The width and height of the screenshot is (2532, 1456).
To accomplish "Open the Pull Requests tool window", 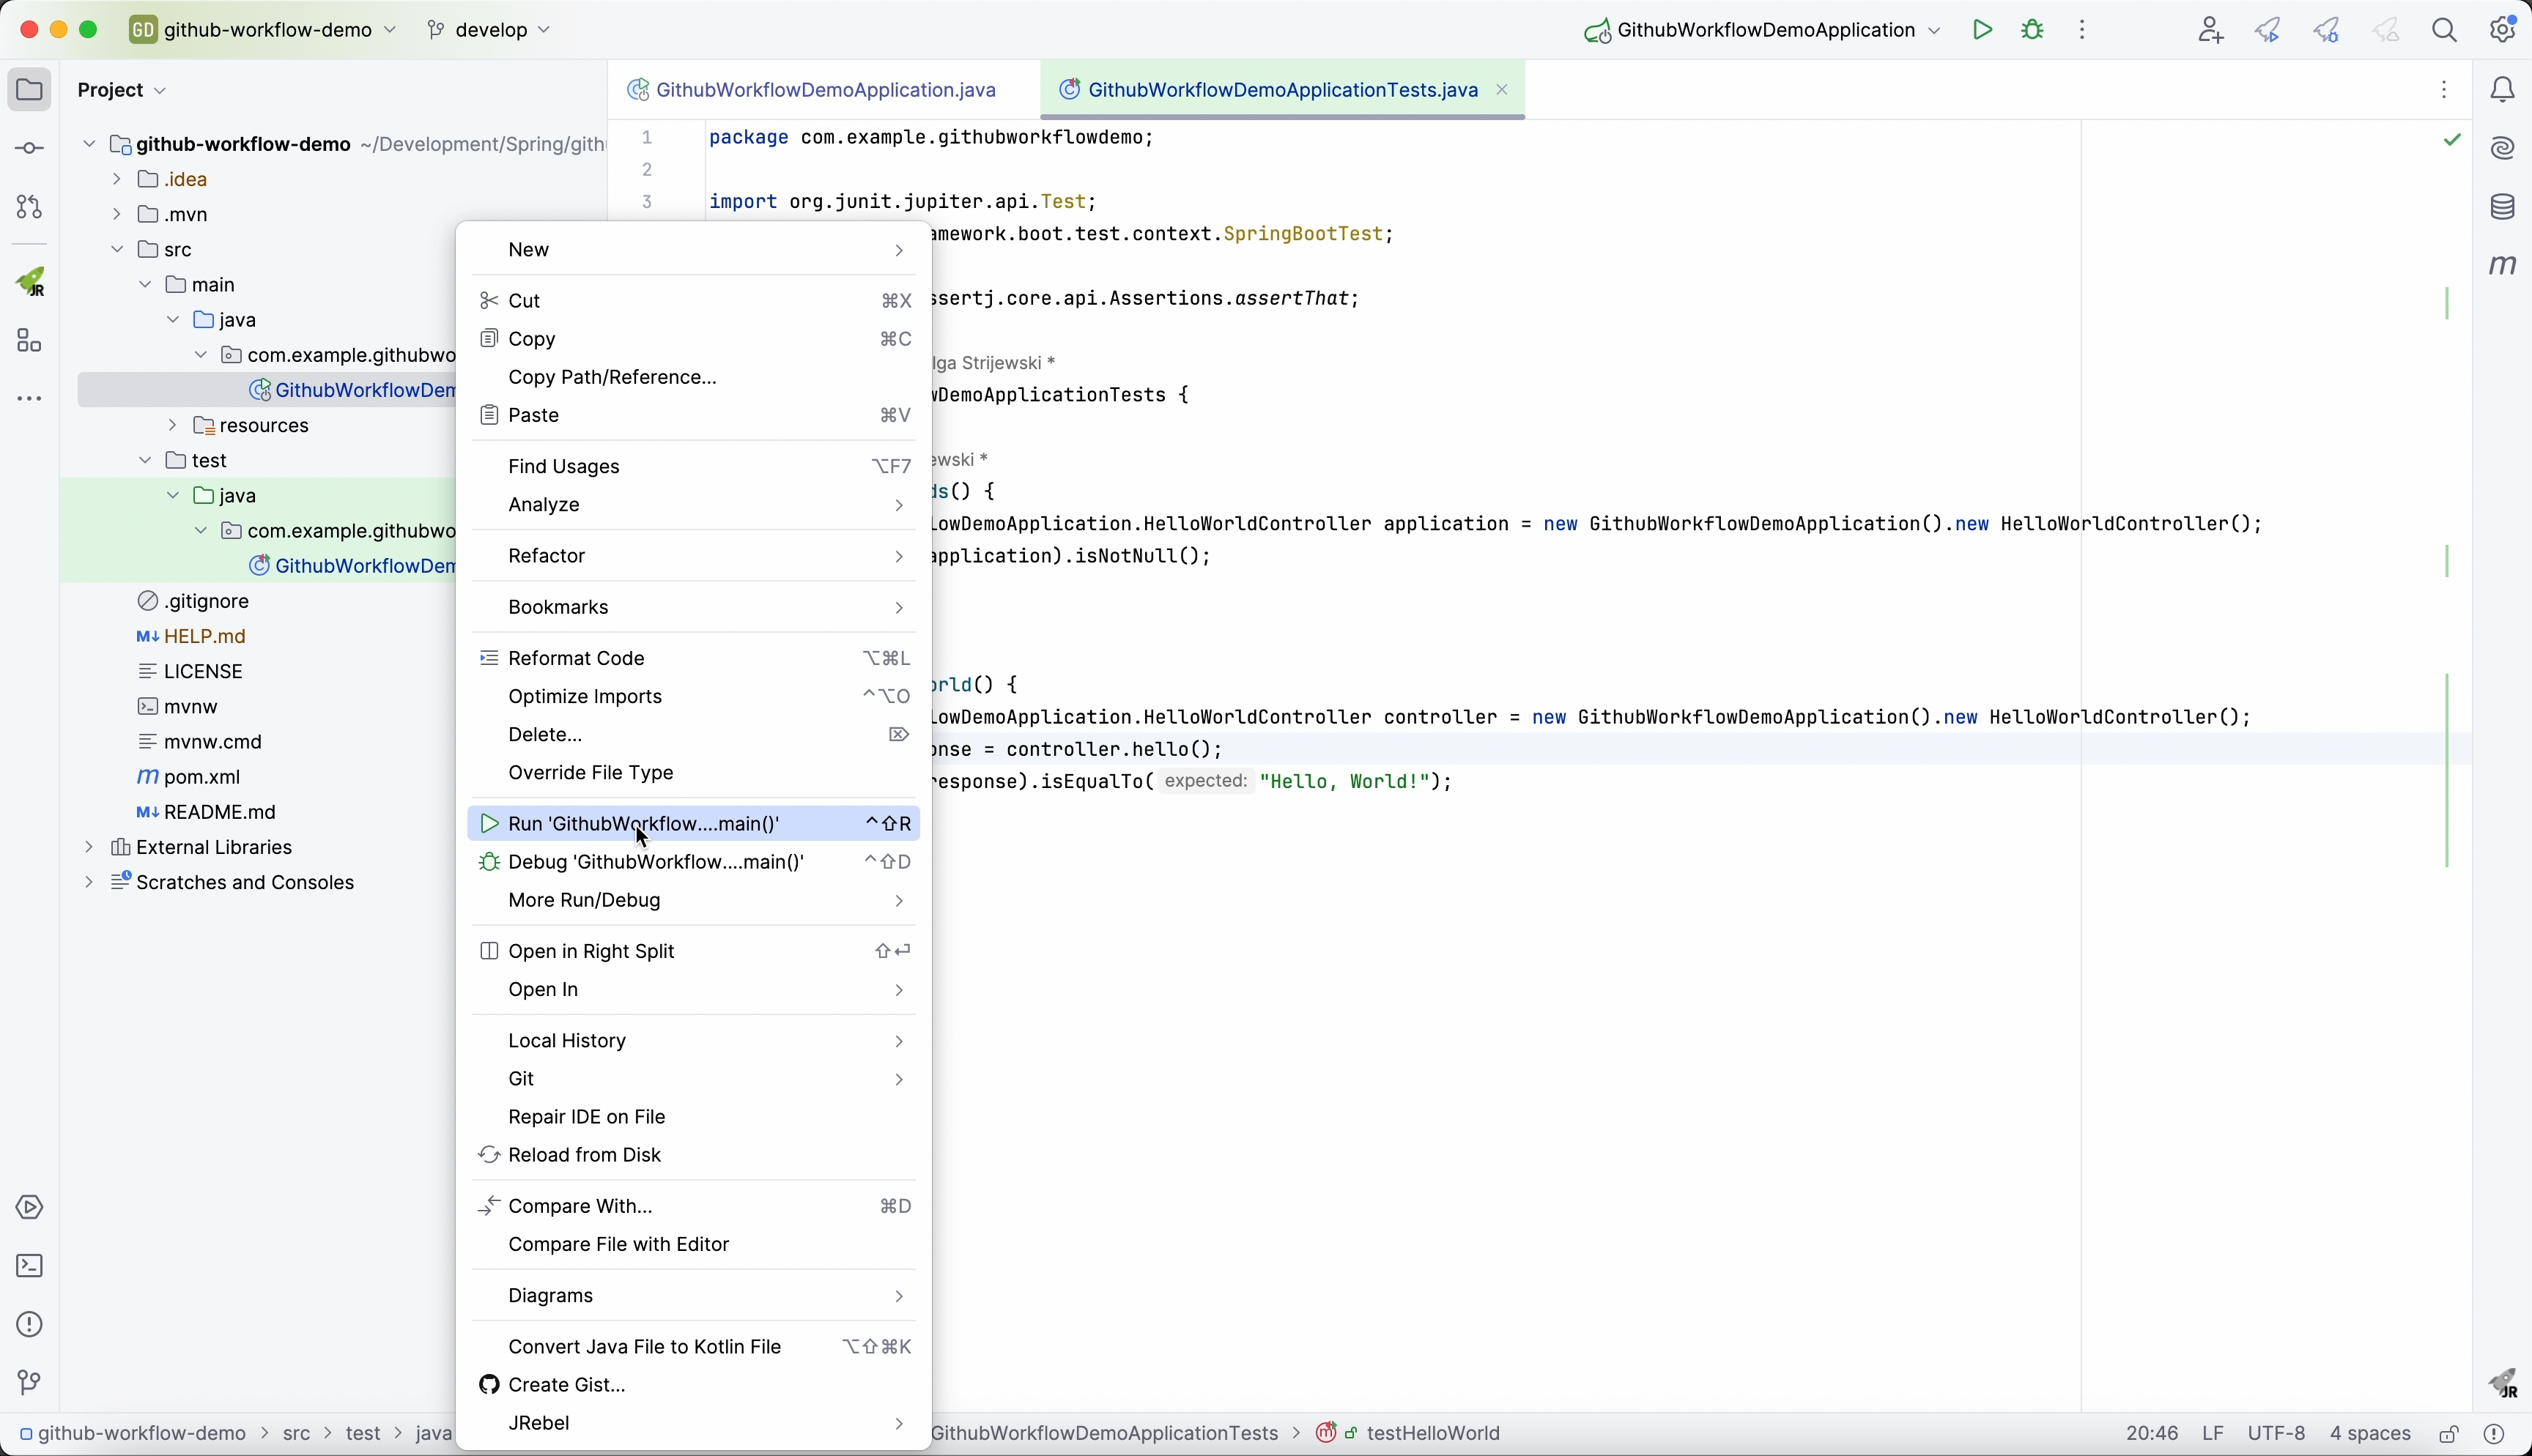I will 31,208.
